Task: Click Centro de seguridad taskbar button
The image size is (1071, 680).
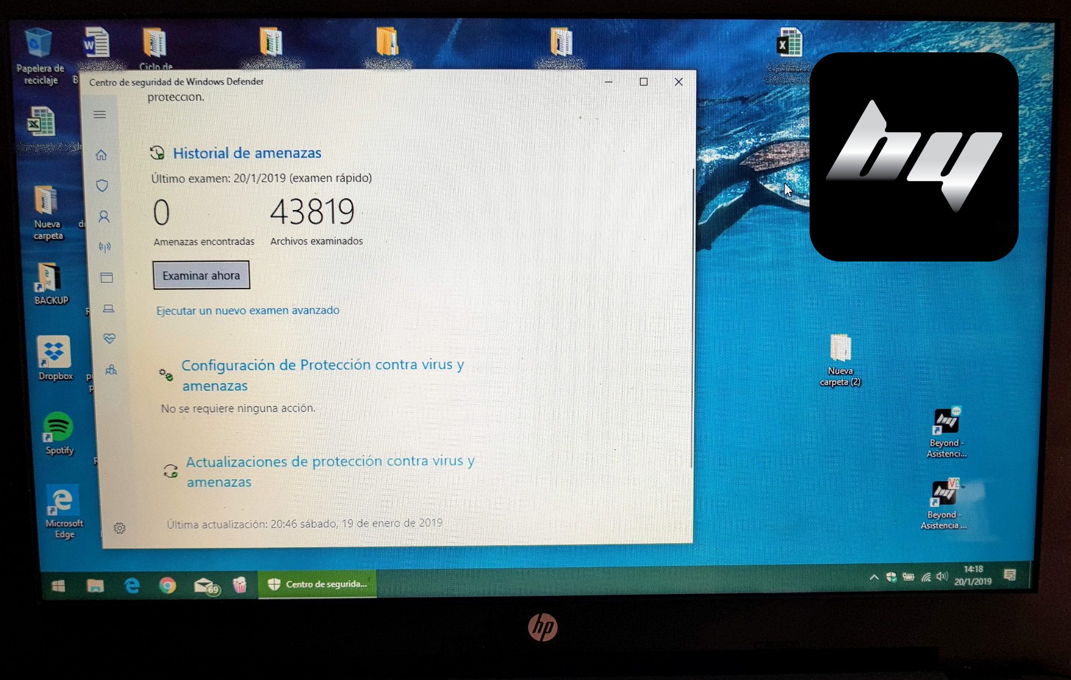Action: tap(318, 584)
